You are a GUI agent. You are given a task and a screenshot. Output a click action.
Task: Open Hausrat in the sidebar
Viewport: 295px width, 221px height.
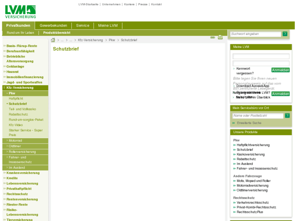[x=13, y=72]
